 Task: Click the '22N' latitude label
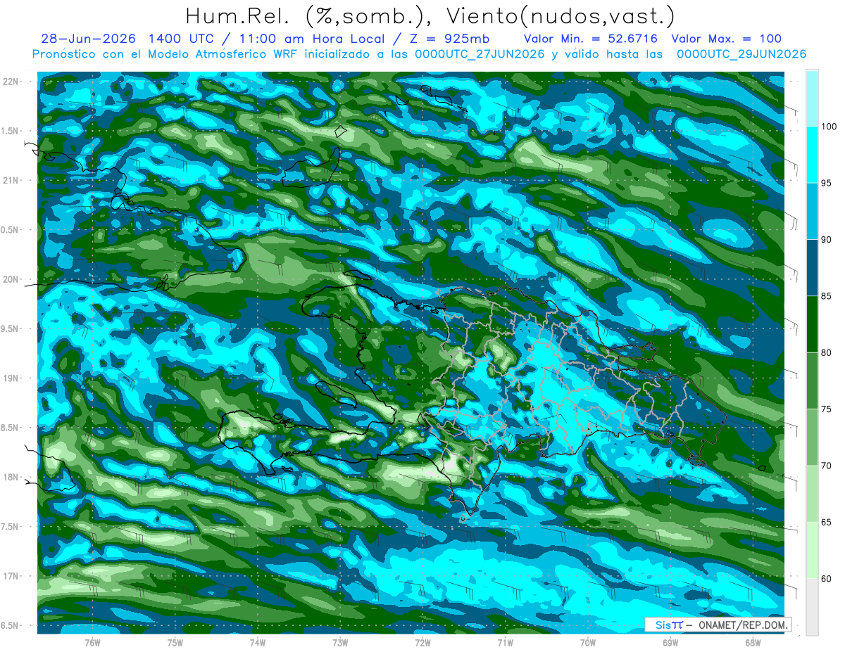12,81
